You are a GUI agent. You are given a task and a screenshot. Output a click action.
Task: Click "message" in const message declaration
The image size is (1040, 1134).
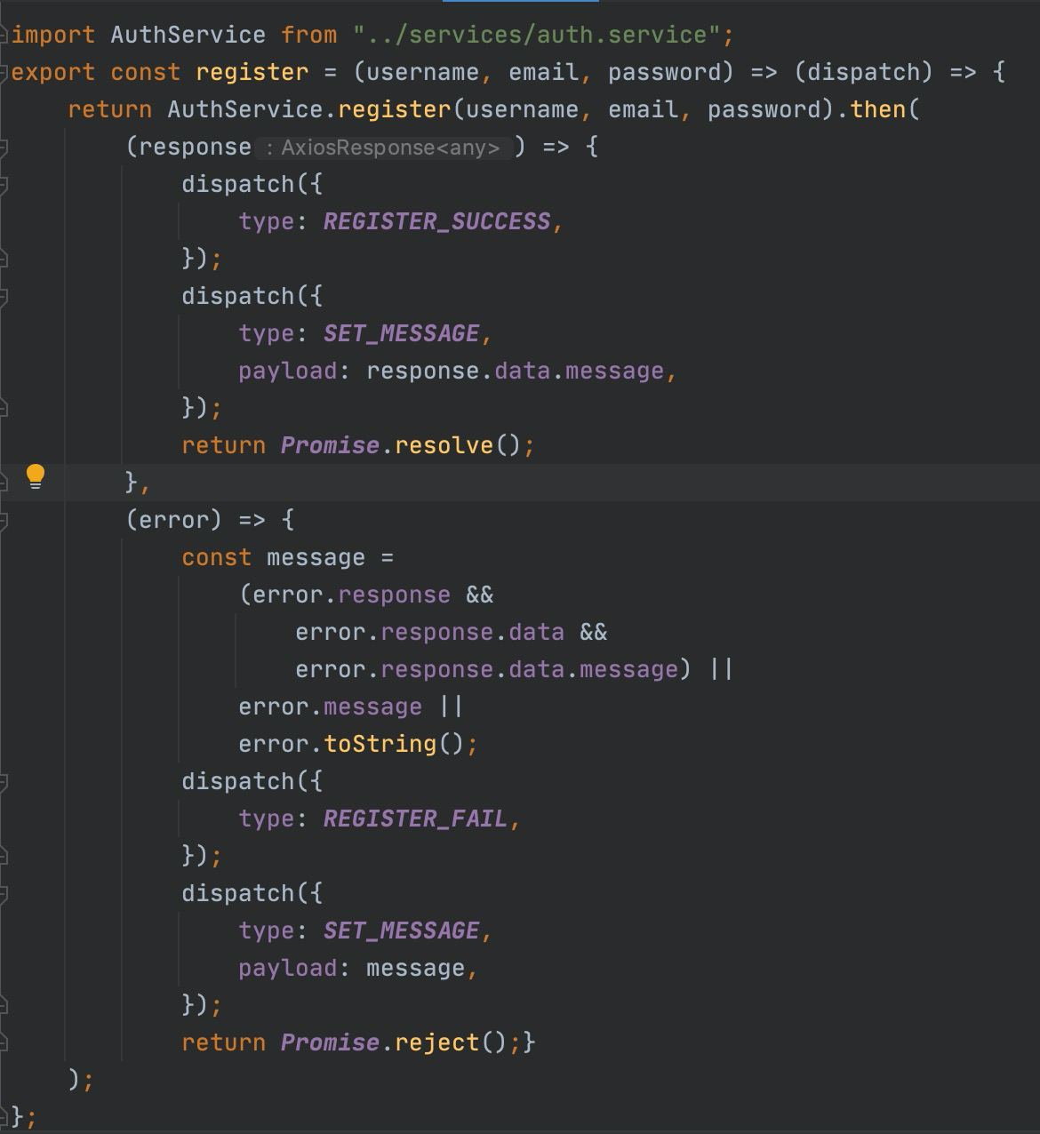[316, 557]
